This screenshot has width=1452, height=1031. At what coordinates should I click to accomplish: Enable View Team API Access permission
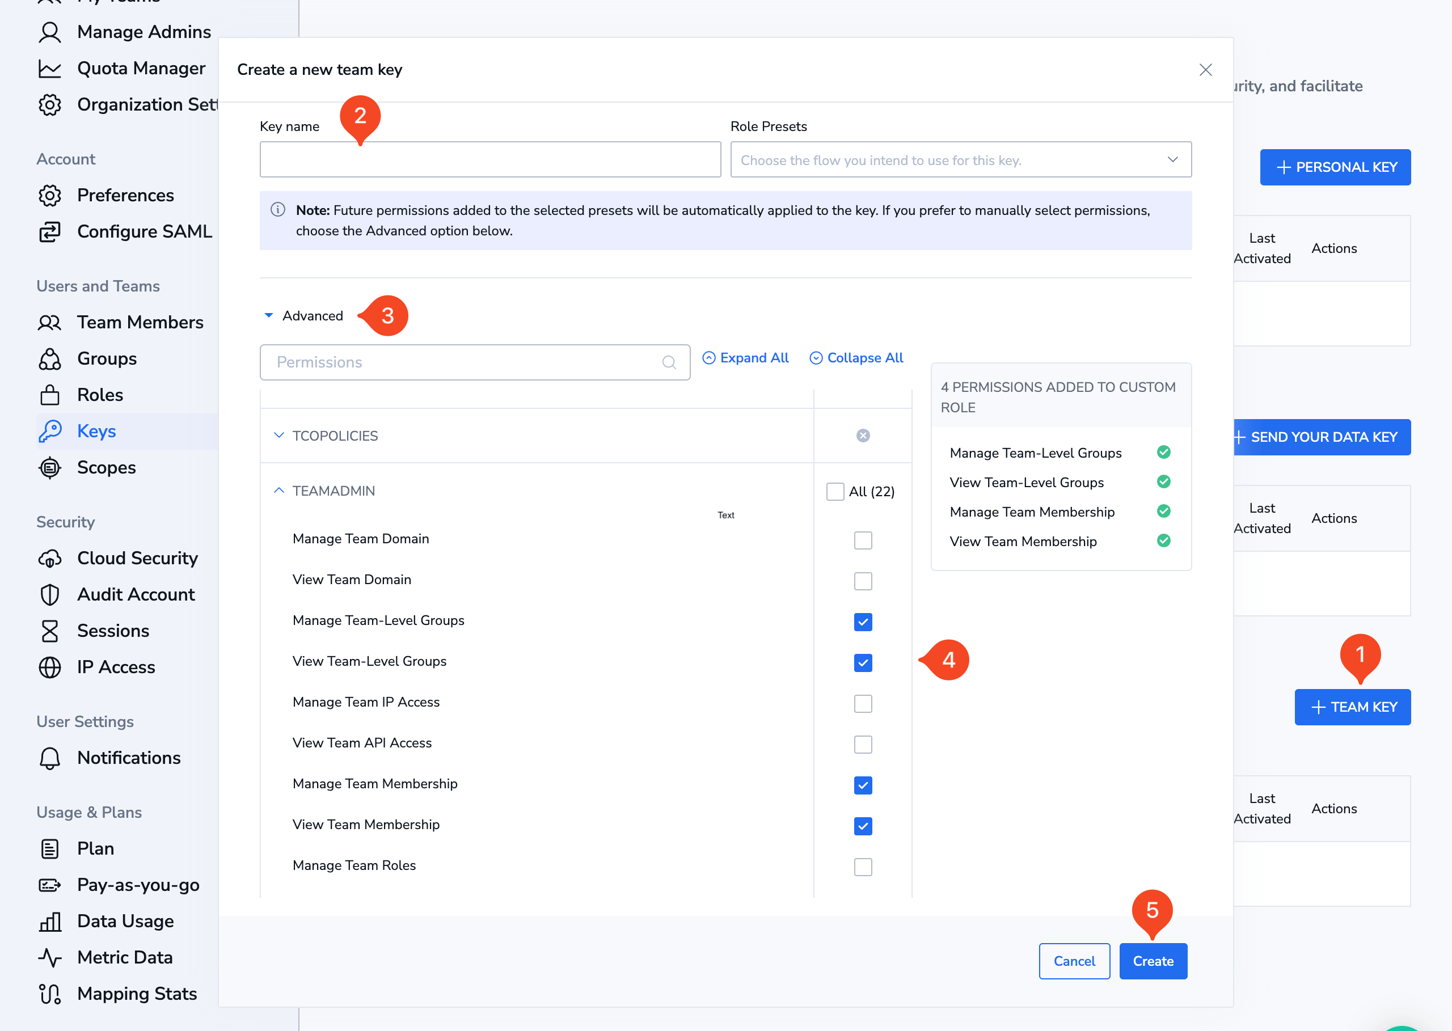click(x=863, y=744)
